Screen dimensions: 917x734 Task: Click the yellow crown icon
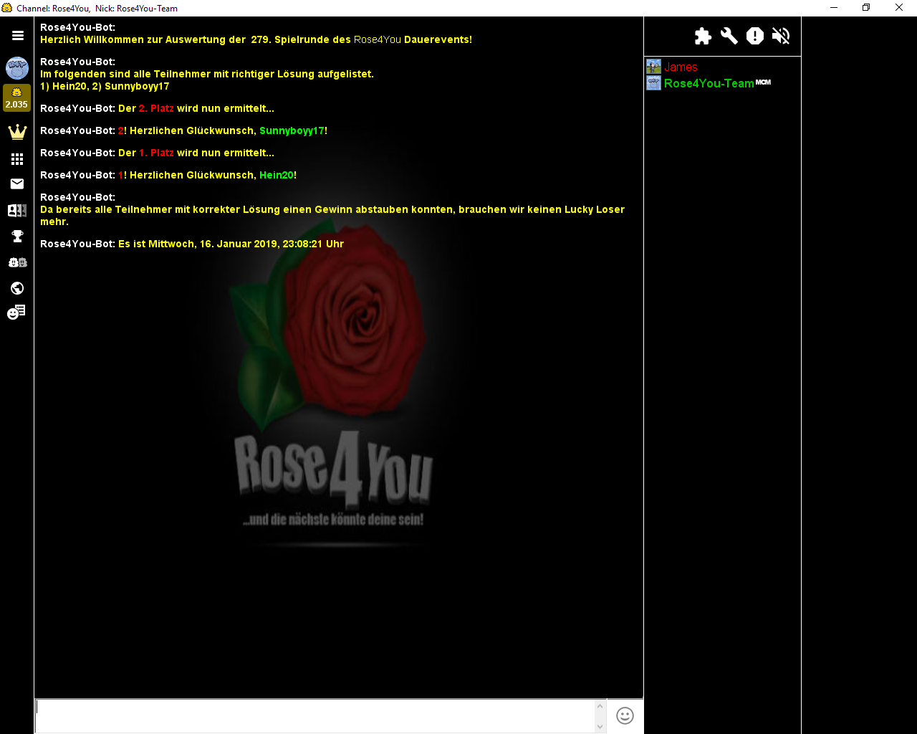[17, 132]
